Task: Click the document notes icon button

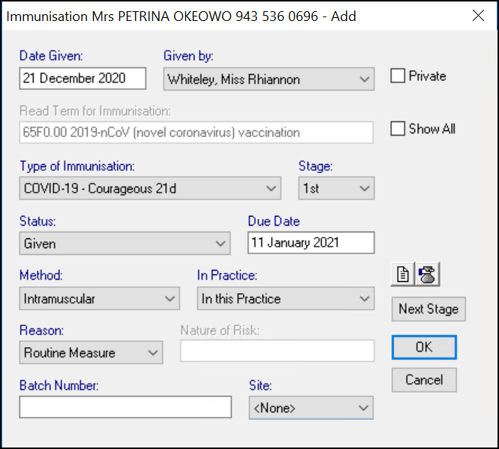Action: [x=403, y=275]
